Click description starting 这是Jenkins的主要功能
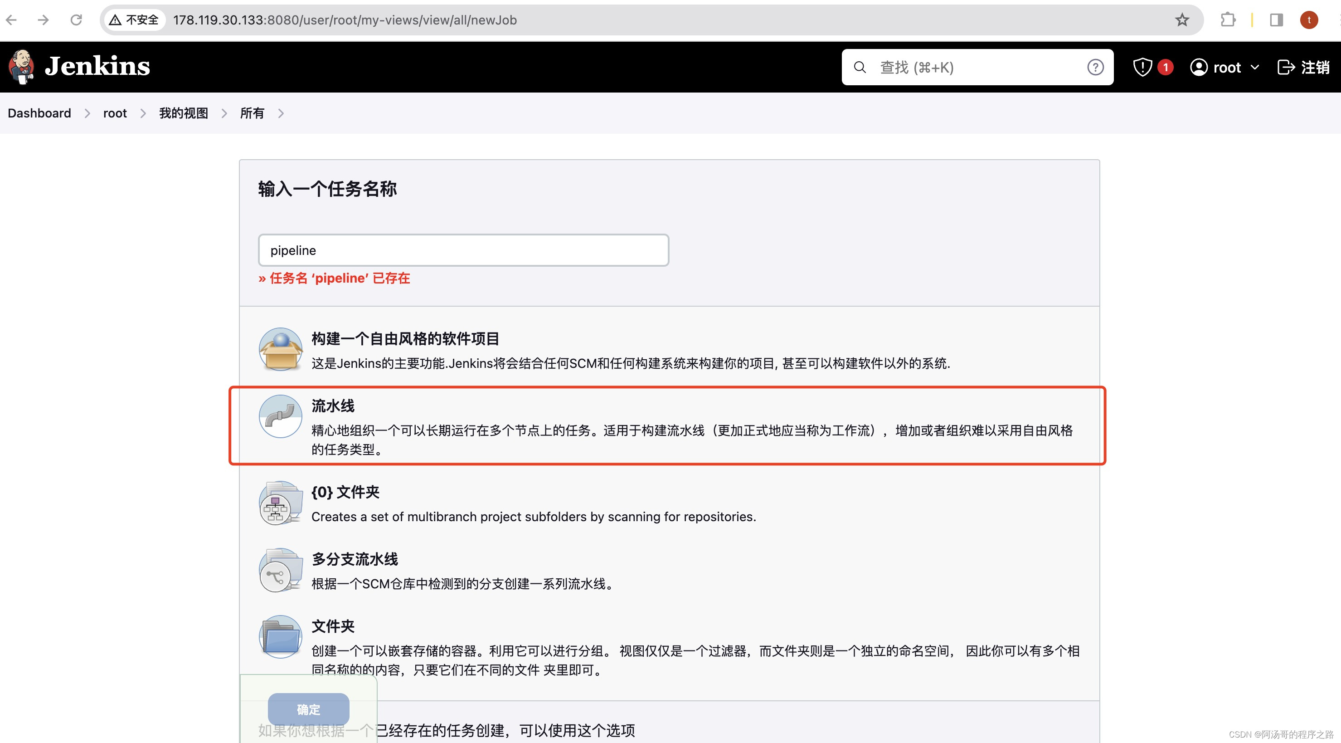Screen dimensions: 1341x743 pos(631,363)
